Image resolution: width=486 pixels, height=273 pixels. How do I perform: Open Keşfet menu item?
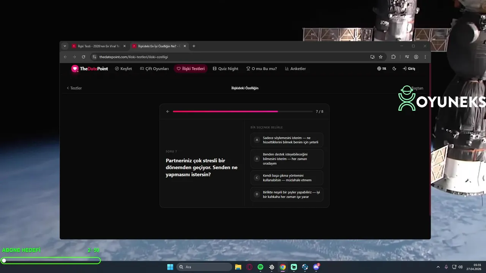pyautogui.click(x=123, y=69)
